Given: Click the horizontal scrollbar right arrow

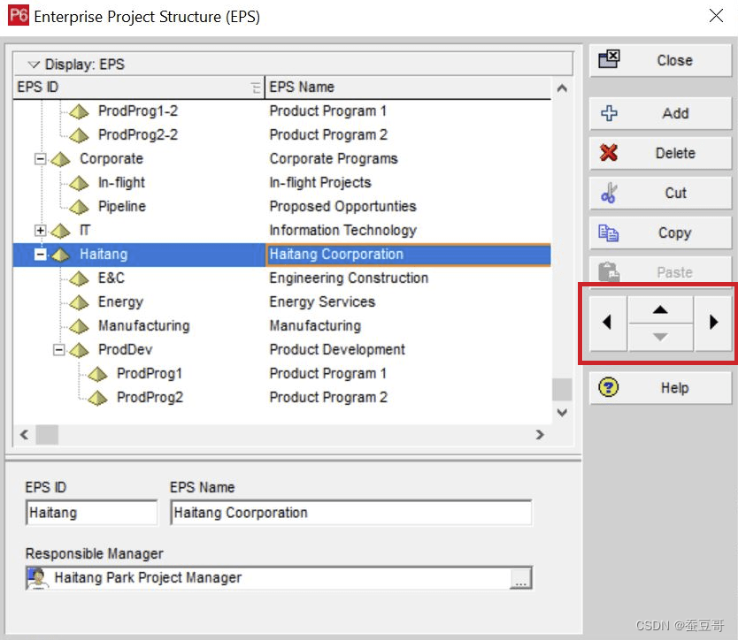Looking at the screenshot, I should pyautogui.click(x=540, y=435).
